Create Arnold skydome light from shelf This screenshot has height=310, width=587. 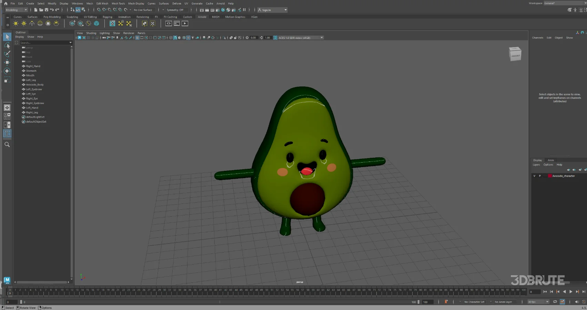pyautogui.click(x=40, y=23)
